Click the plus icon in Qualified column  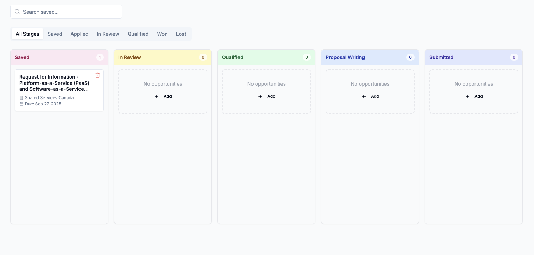[x=260, y=96]
